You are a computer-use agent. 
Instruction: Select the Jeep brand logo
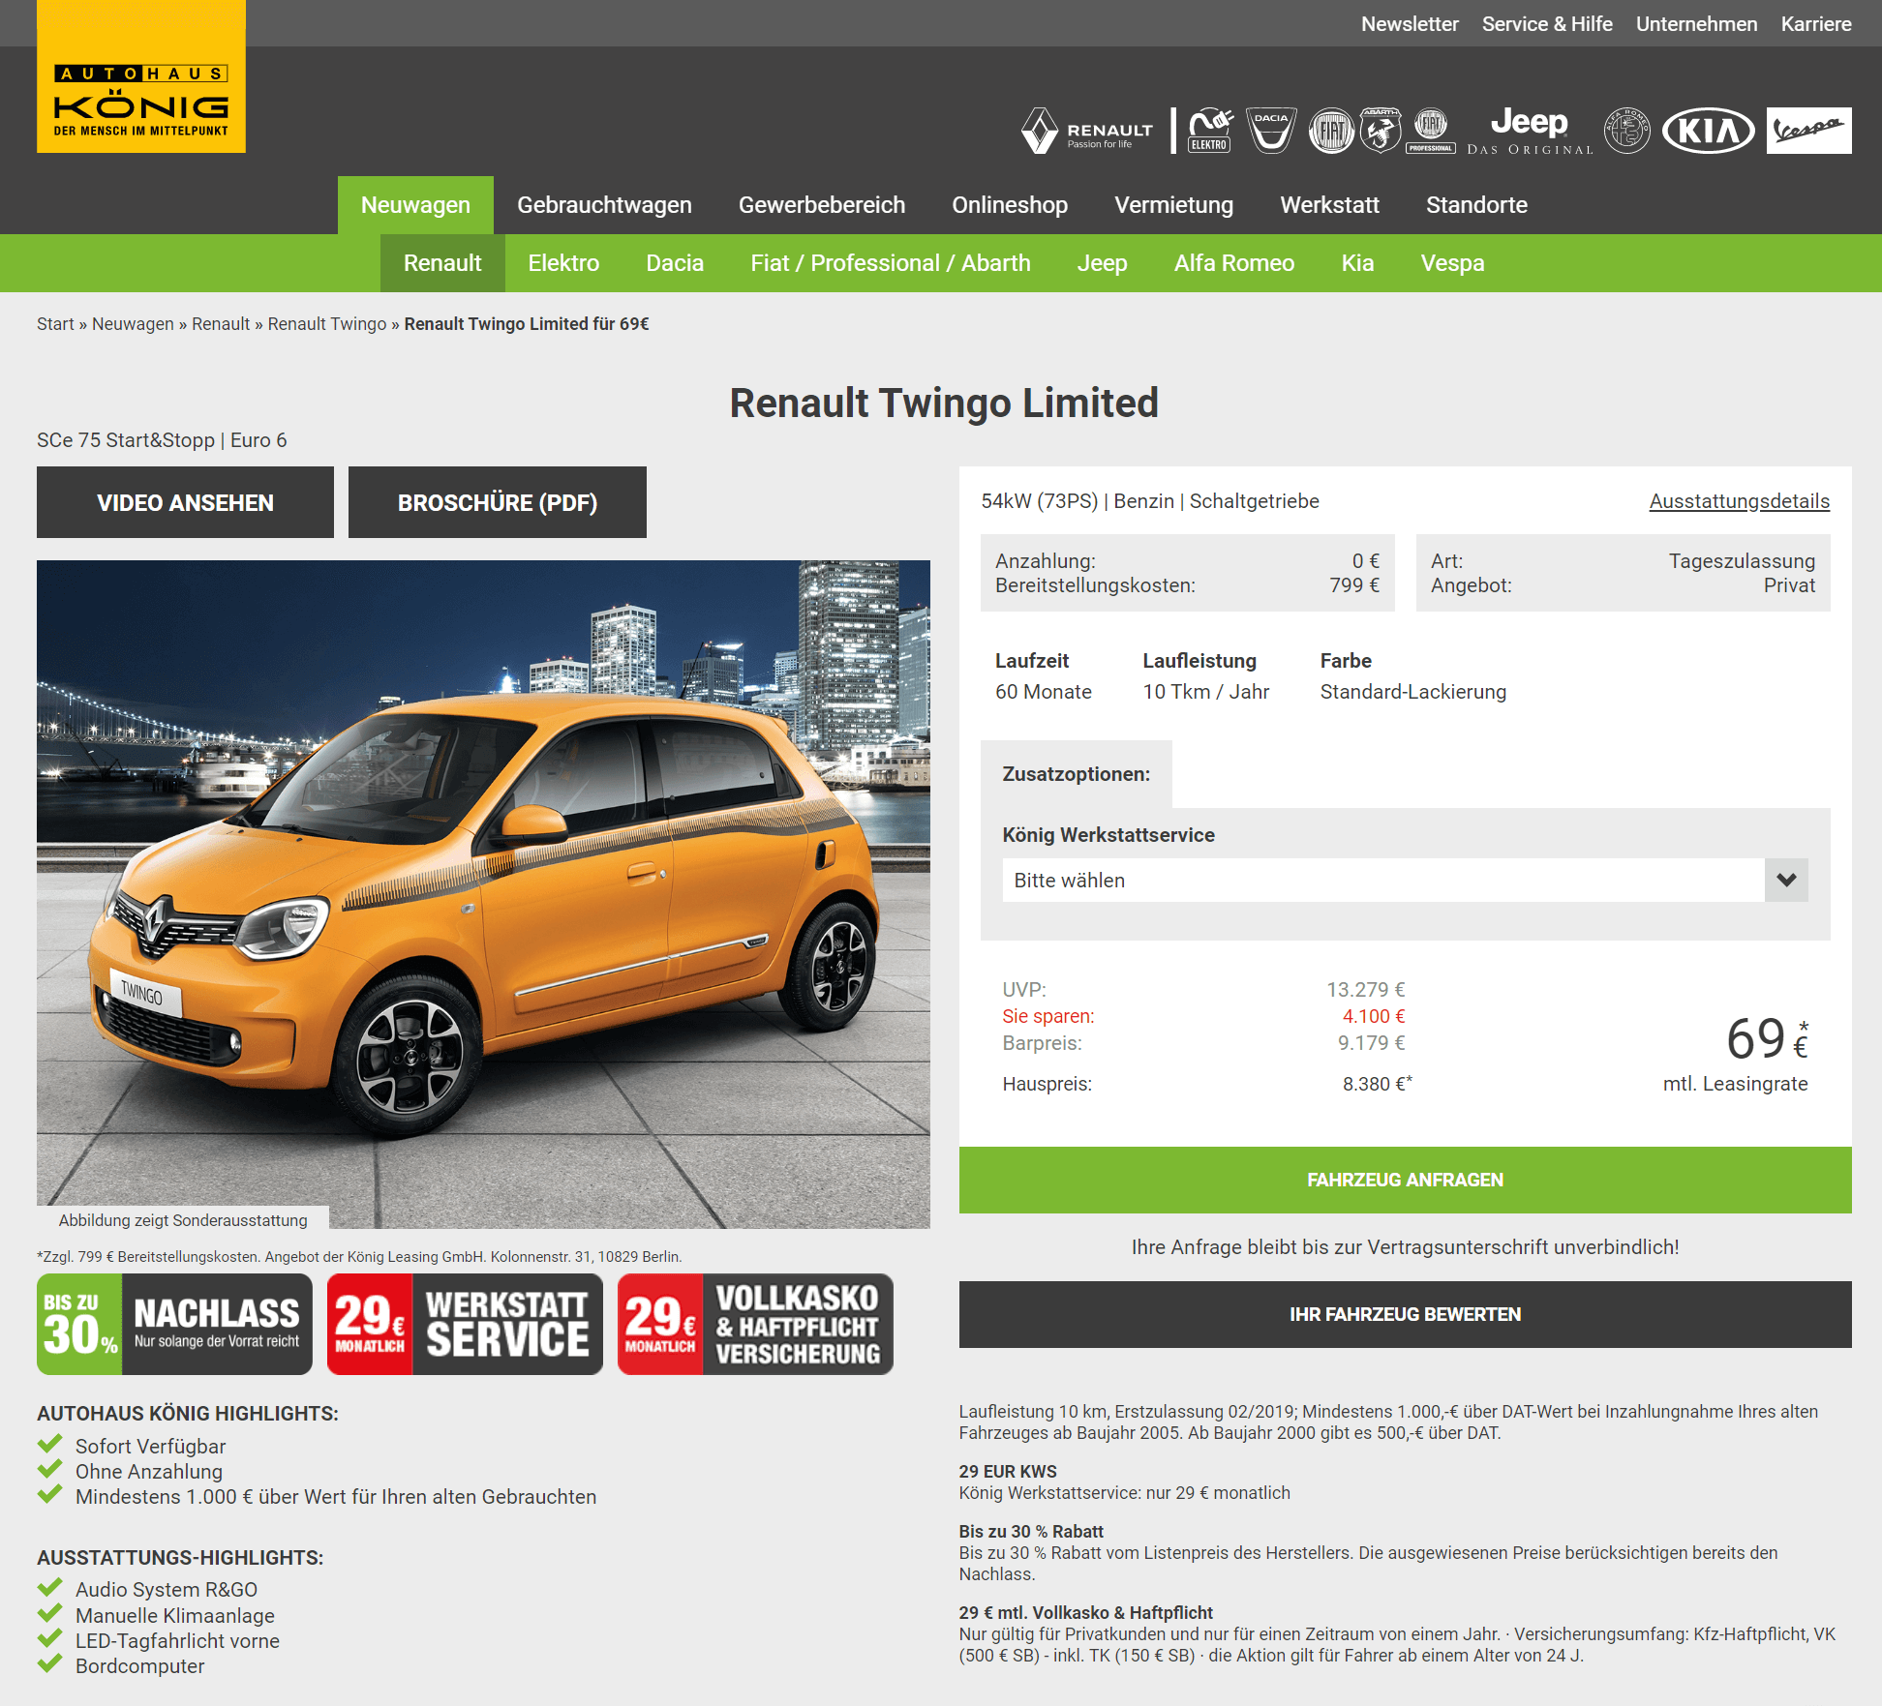(1530, 131)
